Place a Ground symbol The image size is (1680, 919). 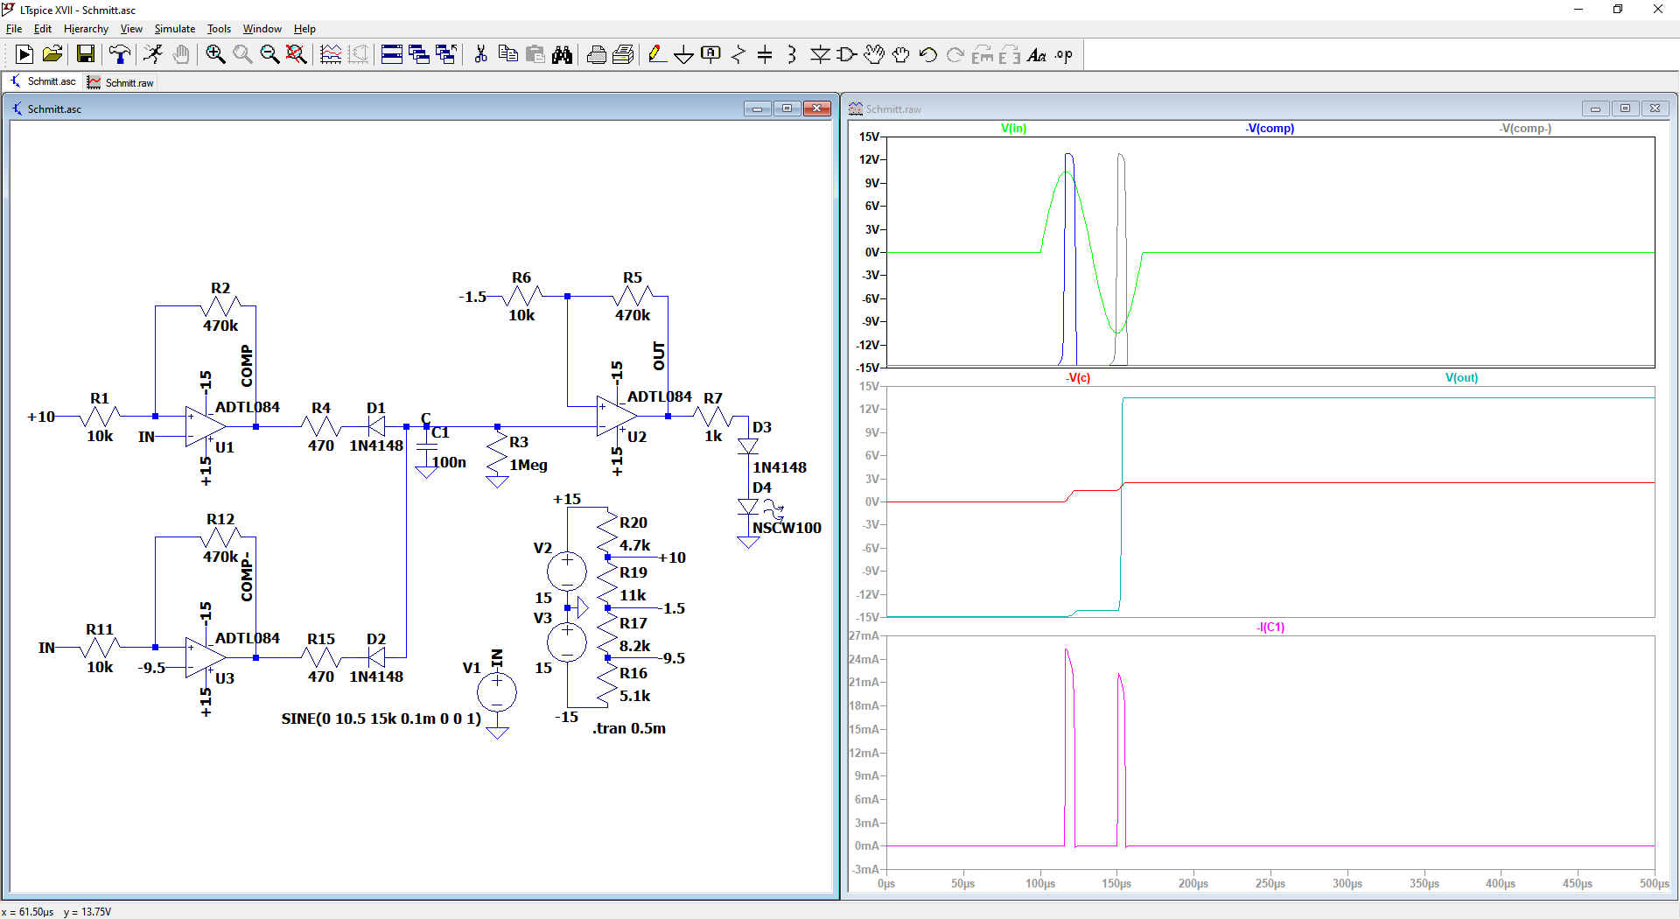pos(684,55)
